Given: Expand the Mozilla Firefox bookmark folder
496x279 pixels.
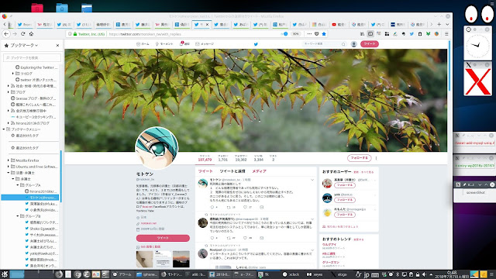Looking at the screenshot, I should pyautogui.click(x=9, y=160).
